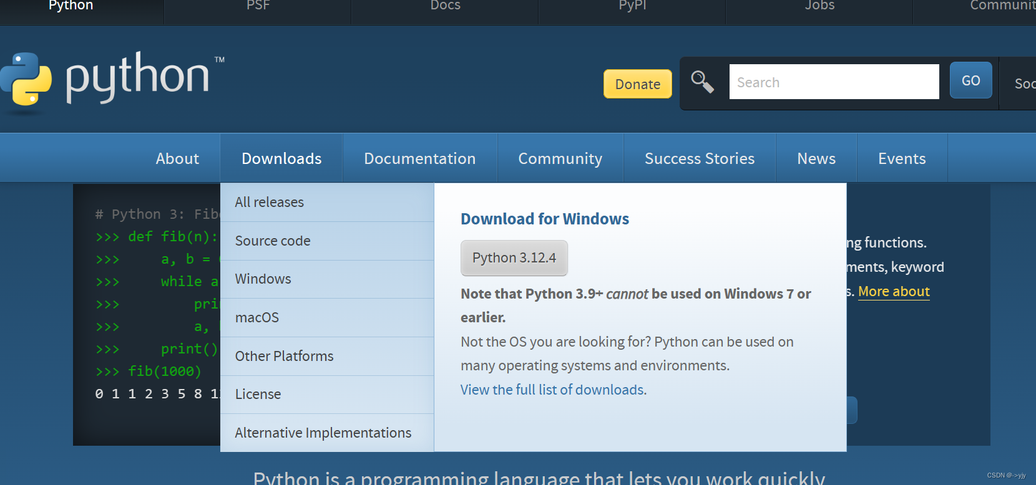Open the Community main navigation menu

(560, 158)
